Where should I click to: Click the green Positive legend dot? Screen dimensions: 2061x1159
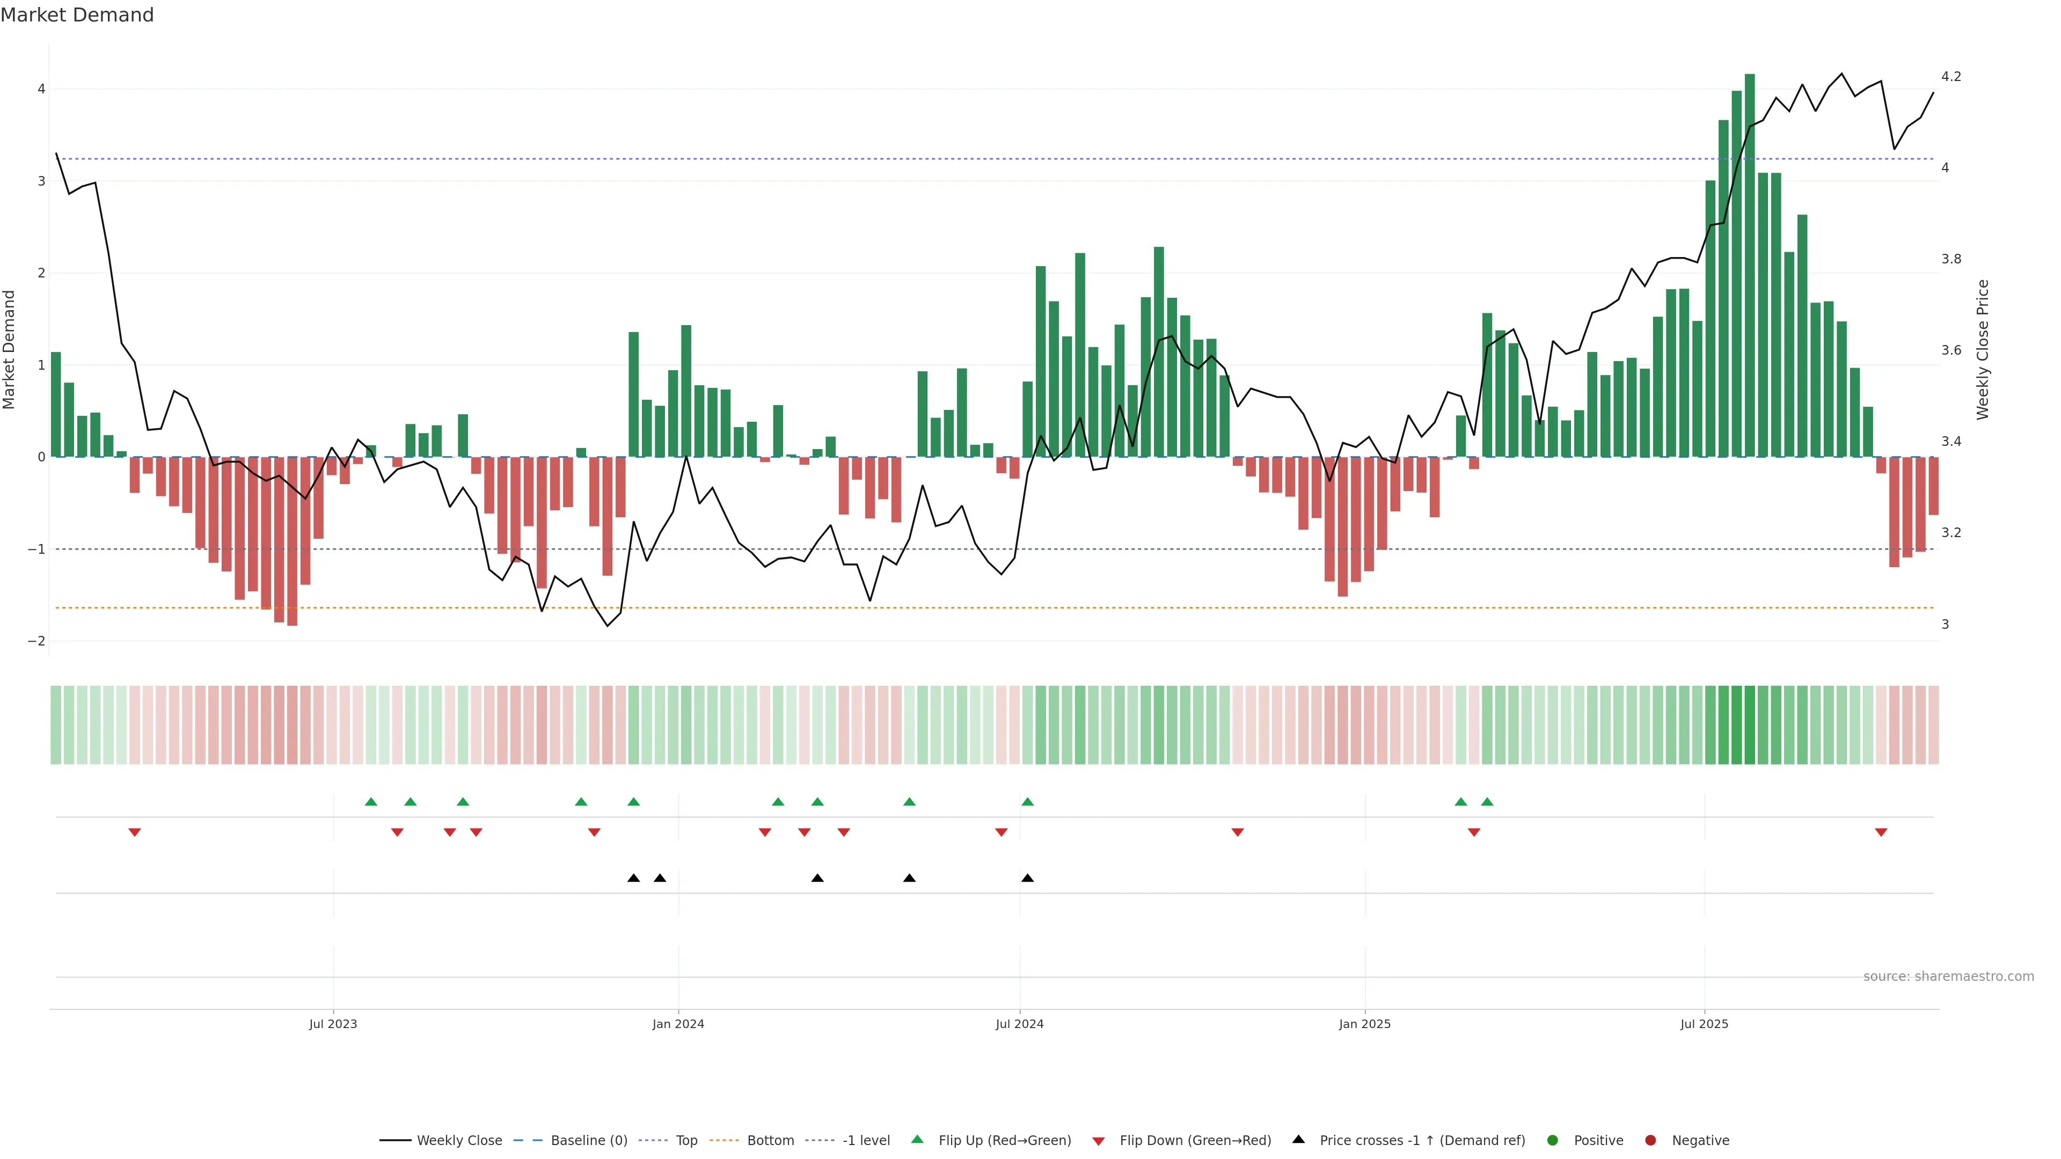pyautogui.click(x=1553, y=1140)
